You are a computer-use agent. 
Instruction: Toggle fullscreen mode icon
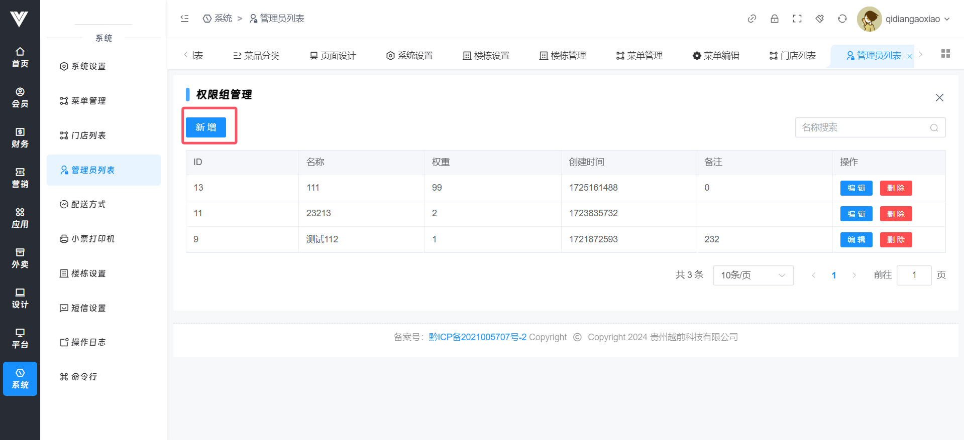797,19
